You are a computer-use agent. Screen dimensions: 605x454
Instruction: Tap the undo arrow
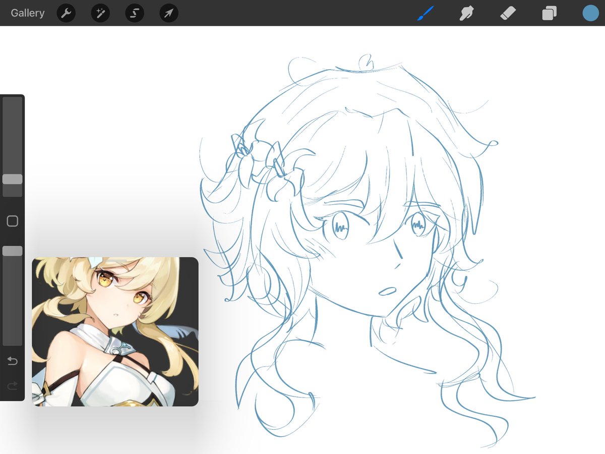click(x=12, y=361)
